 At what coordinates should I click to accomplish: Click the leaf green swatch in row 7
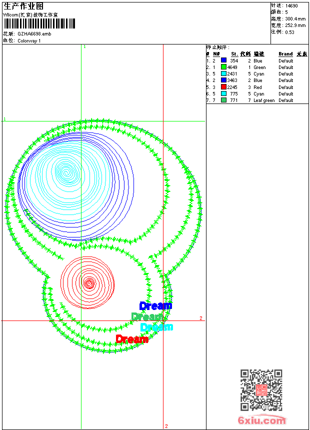pos(223,100)
